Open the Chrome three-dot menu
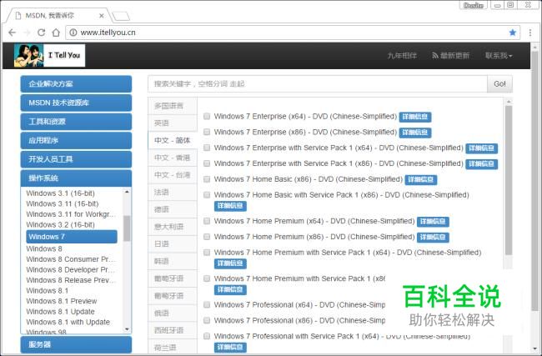542x356 pixels. coord(529,33)
